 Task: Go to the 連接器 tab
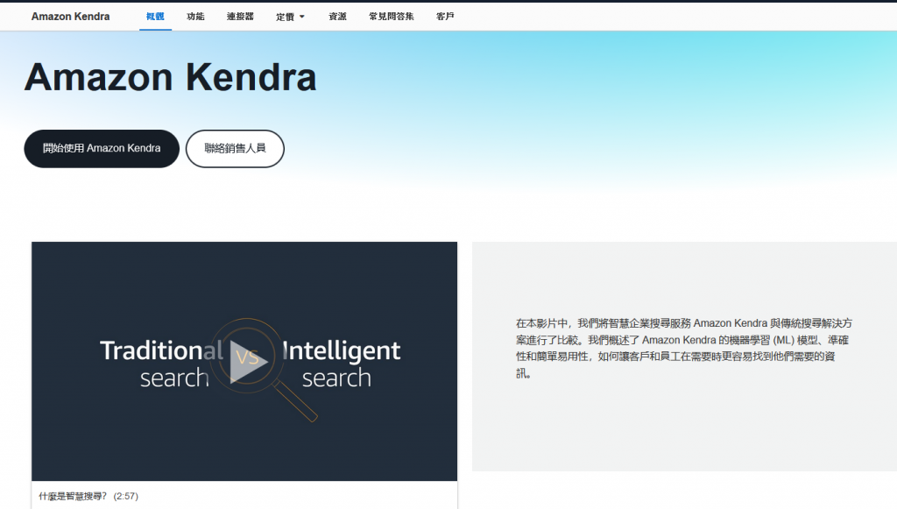[x=240, y=17]
